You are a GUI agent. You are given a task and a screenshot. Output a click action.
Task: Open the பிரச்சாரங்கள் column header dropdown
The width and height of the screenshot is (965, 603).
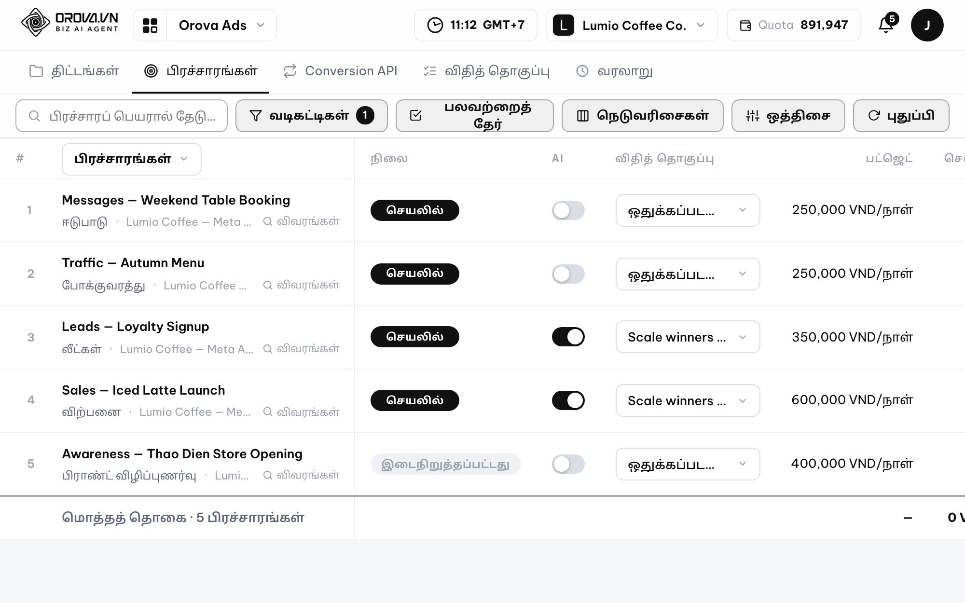131,159
